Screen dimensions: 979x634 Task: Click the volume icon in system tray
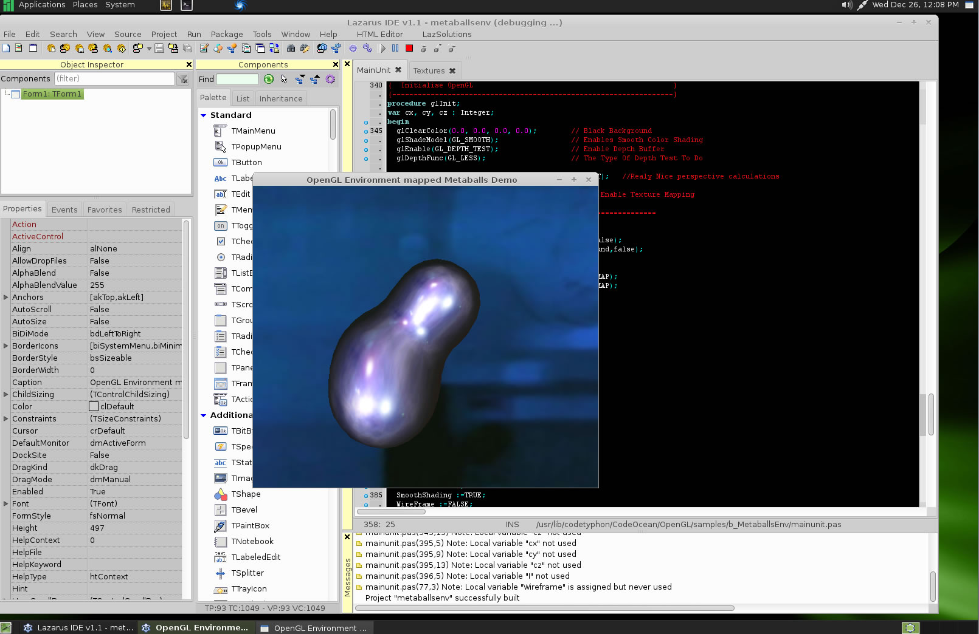(x=847, y=5)
